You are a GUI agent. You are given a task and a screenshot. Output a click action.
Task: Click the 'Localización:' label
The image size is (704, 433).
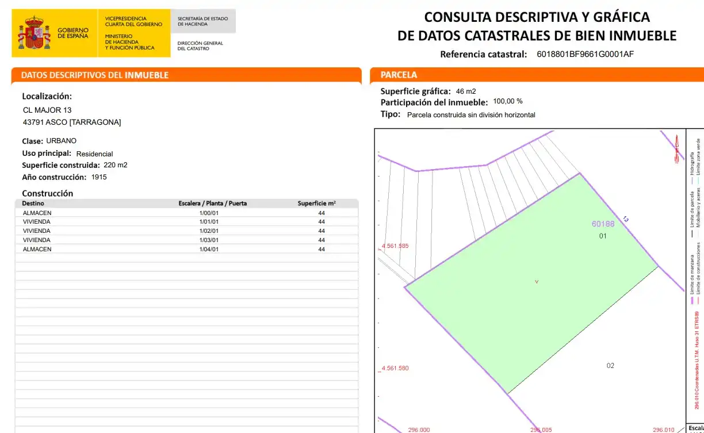pos(47,97)
